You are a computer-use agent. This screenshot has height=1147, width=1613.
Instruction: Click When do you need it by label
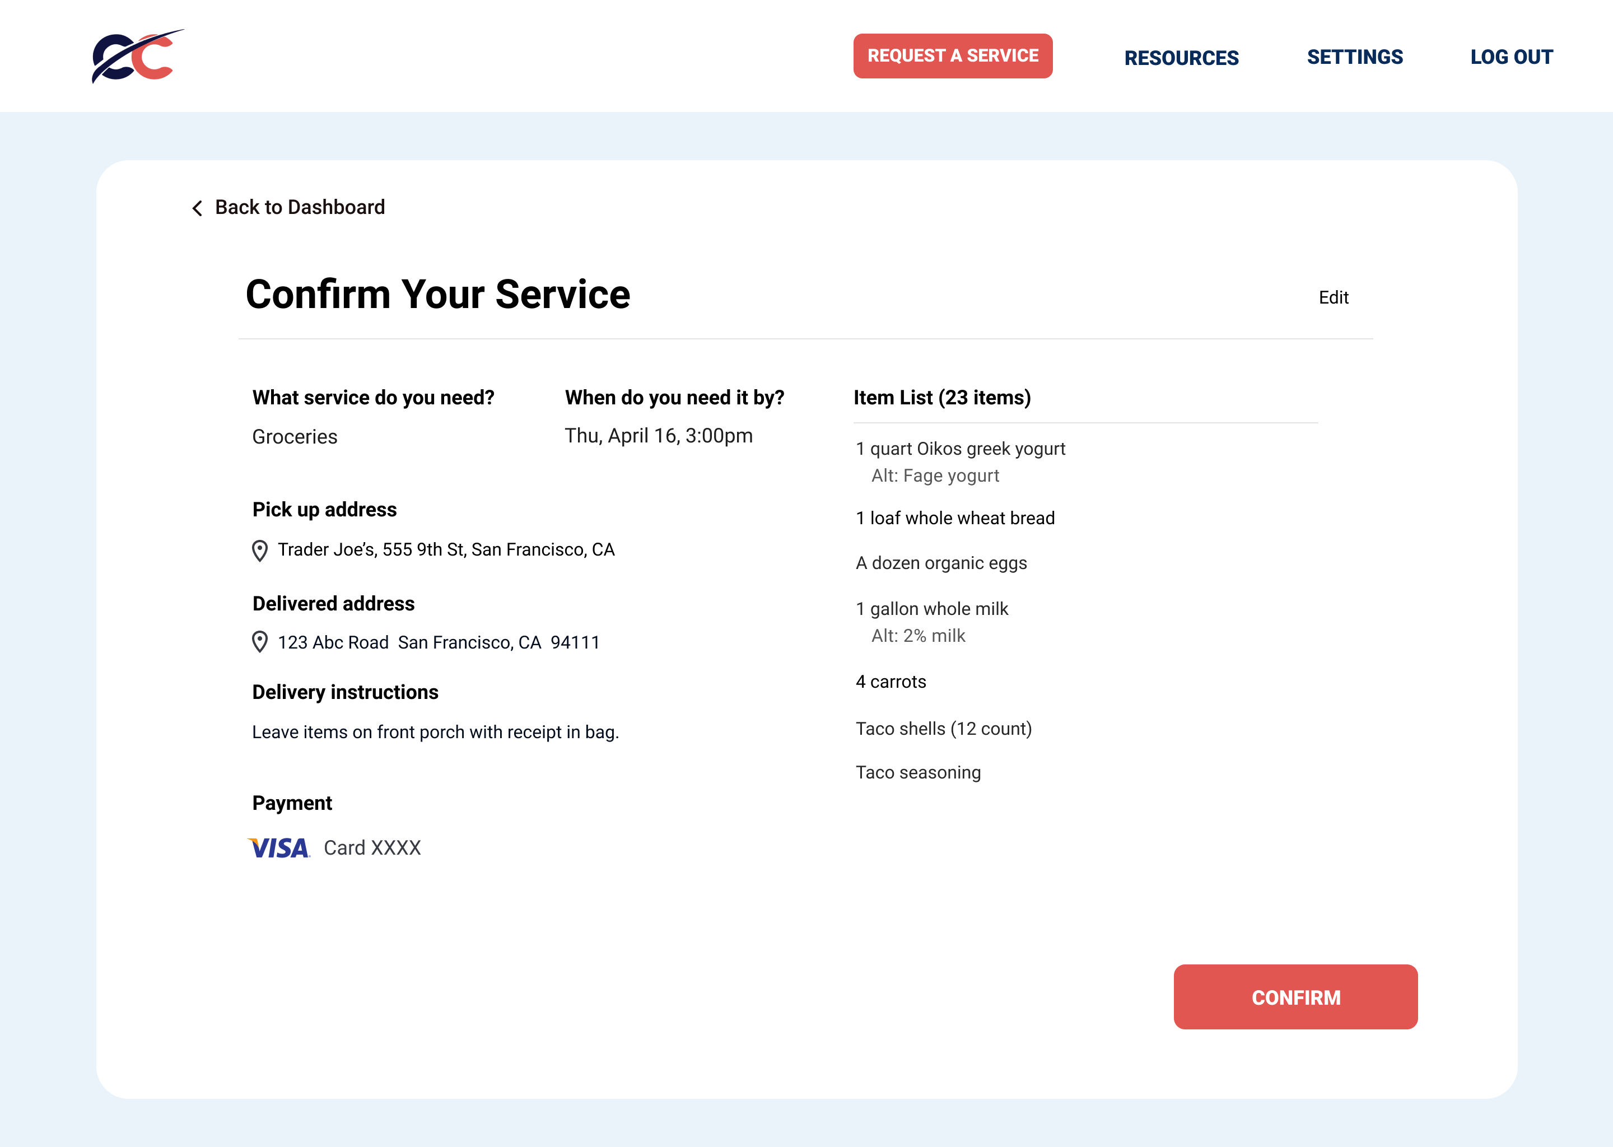[674, 398]
